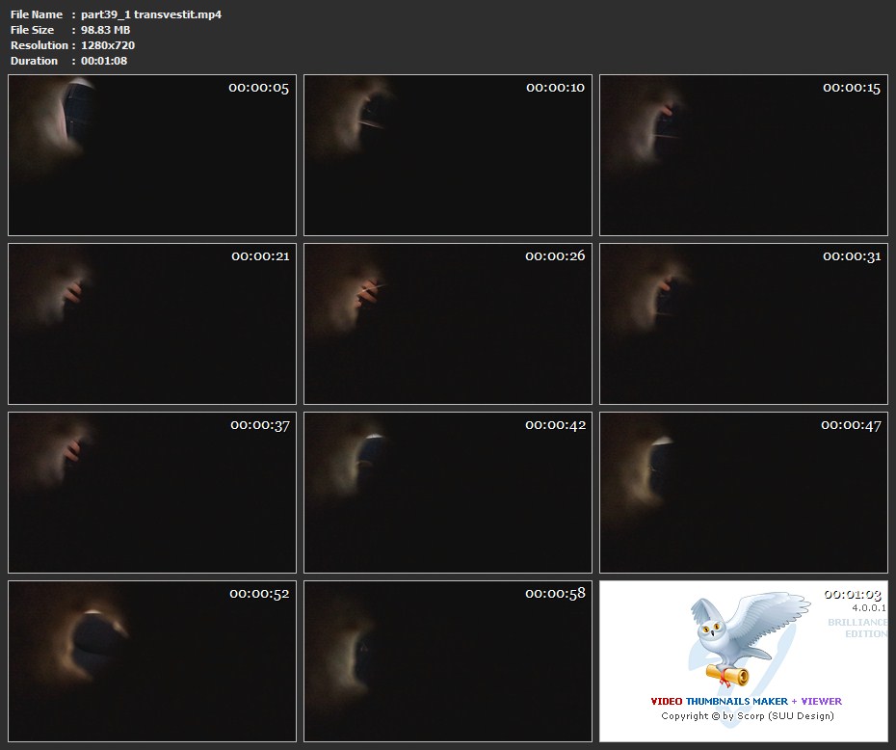This screenshot has height=750, width=896.
Task: Pick the frame timestamped 00:00:31
Action: click(x=744, y=324)
